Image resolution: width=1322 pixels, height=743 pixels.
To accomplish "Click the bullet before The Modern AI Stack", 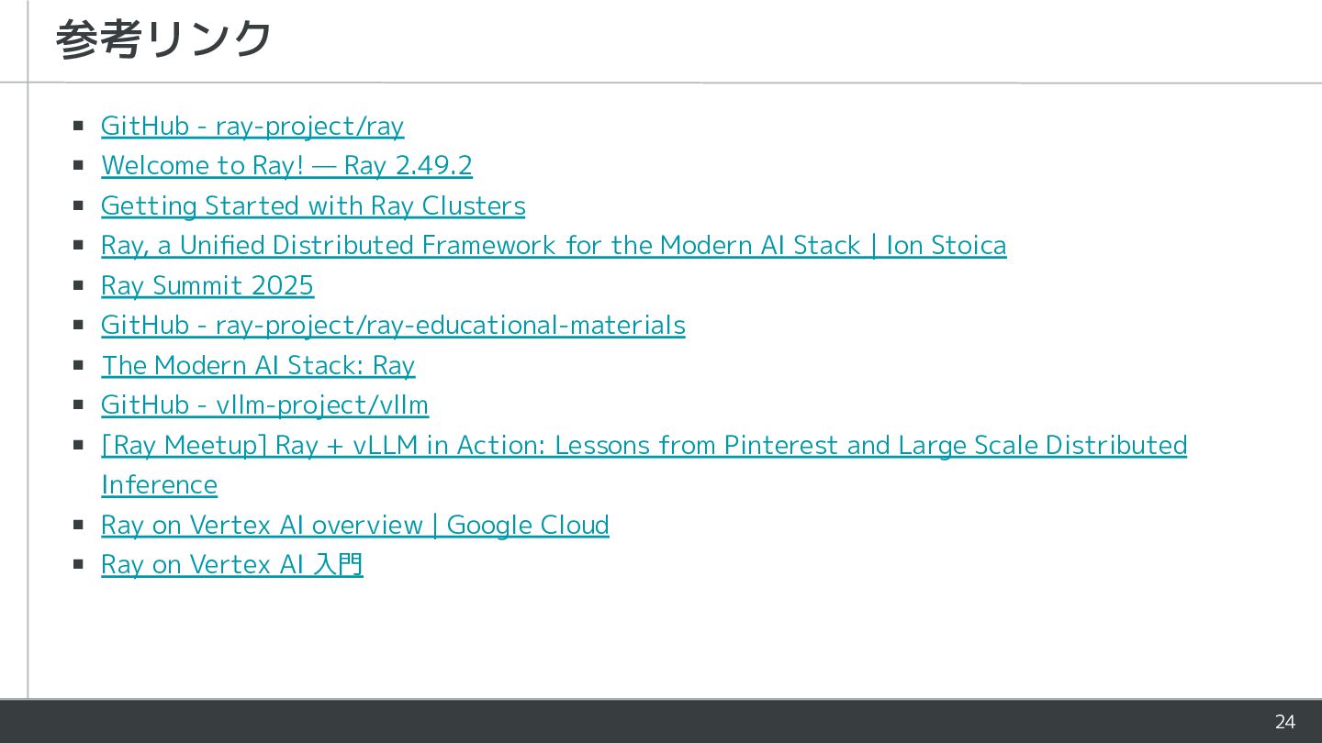I will pos(79,365).
